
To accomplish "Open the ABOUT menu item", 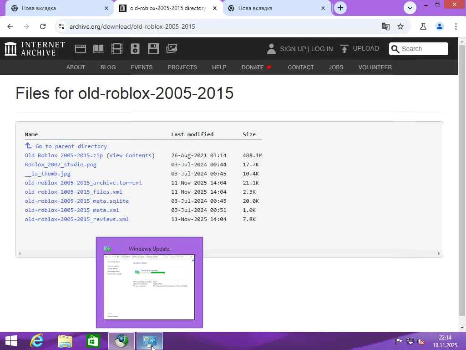I will pos(76,67).
